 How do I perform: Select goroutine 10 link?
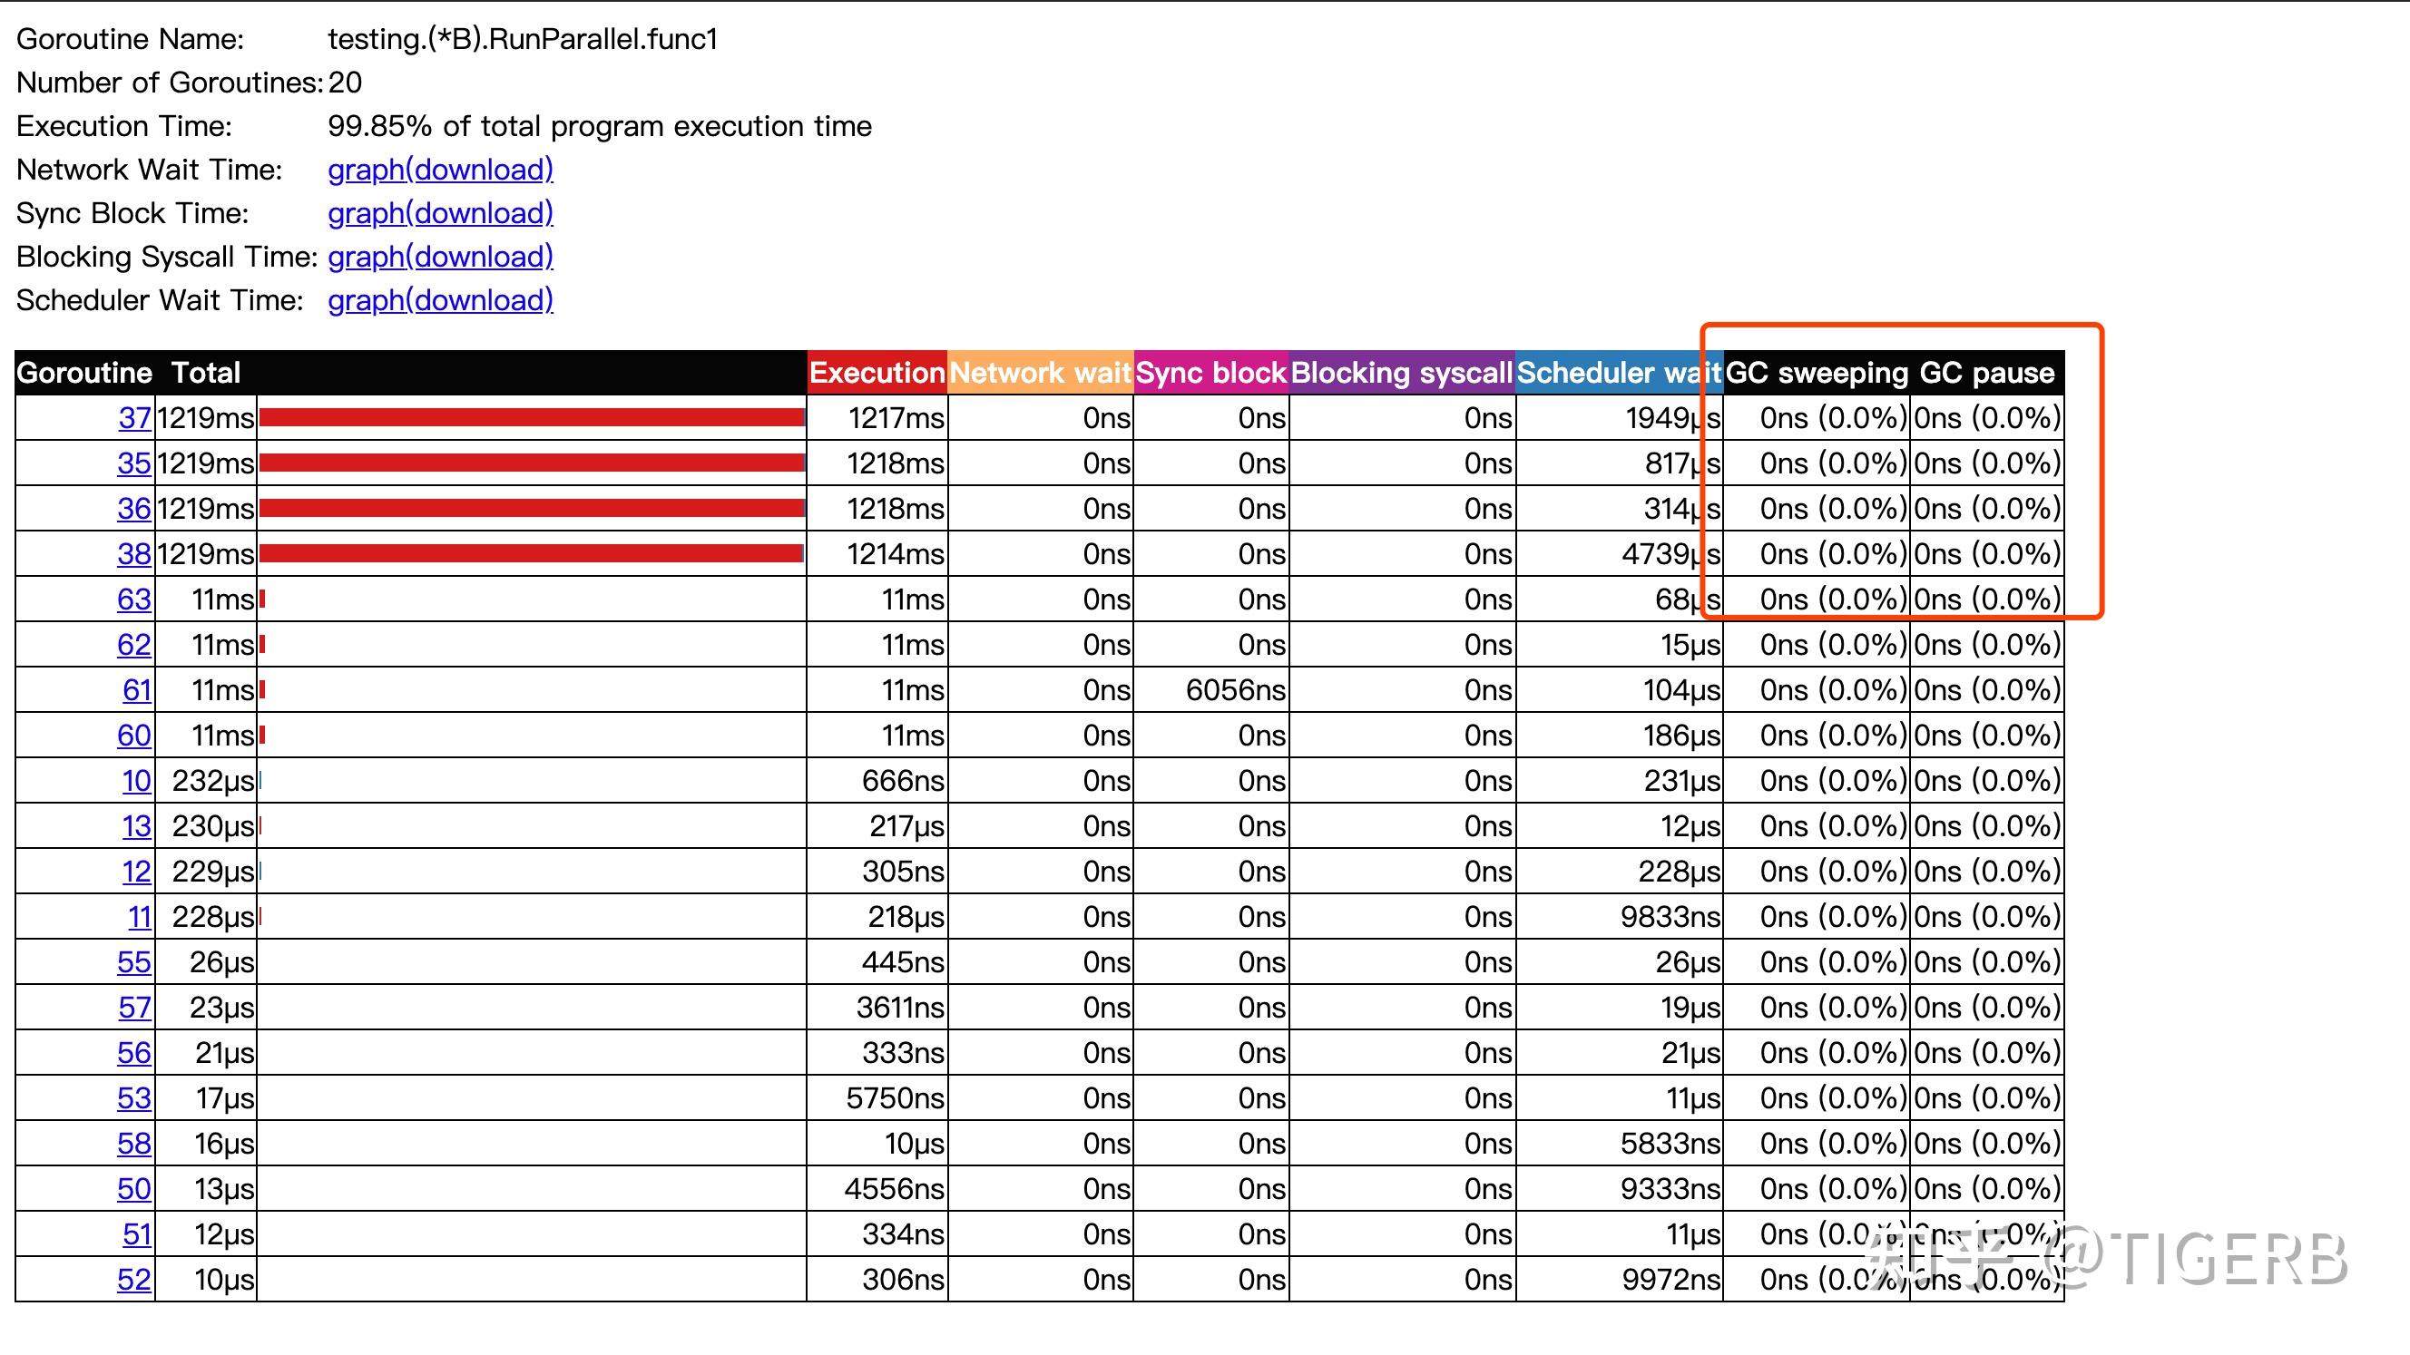click(137, 781)
